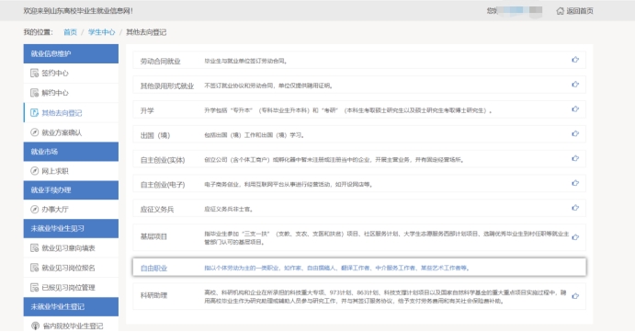Select 其他录用形式就业 option title
635x332 pixels.
coord(167,86)
